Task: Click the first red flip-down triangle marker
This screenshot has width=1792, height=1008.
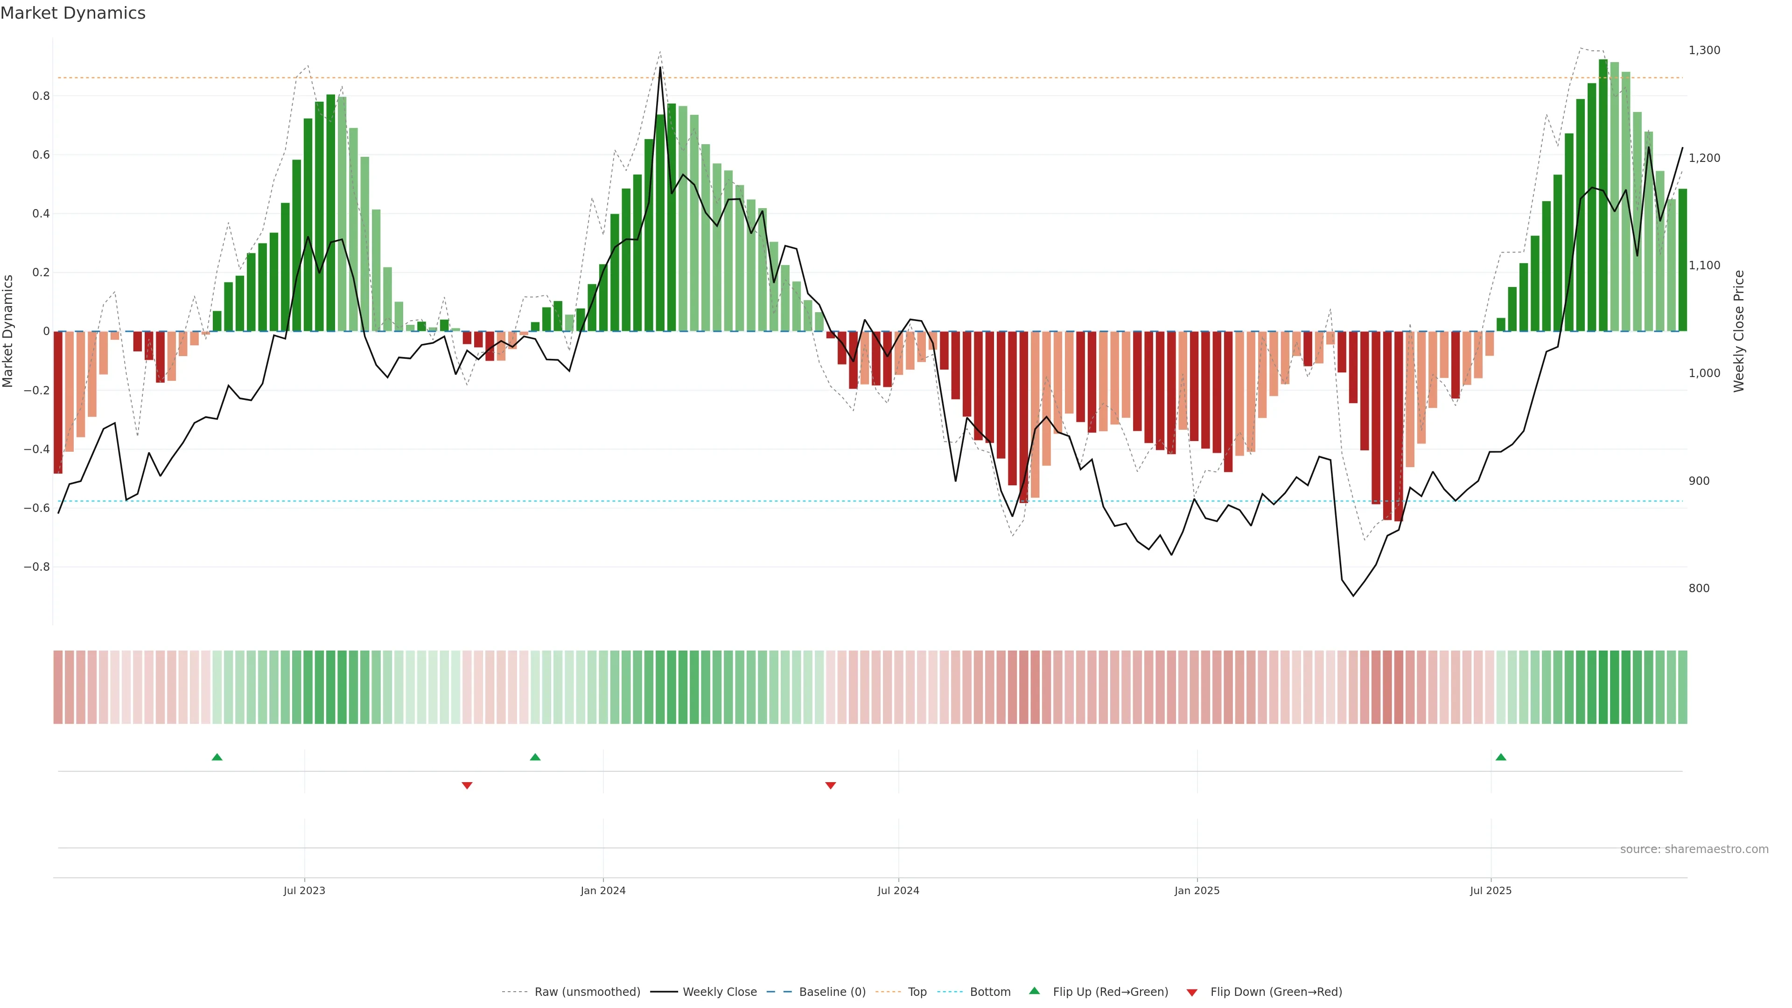Action: (x=467, y=785)
